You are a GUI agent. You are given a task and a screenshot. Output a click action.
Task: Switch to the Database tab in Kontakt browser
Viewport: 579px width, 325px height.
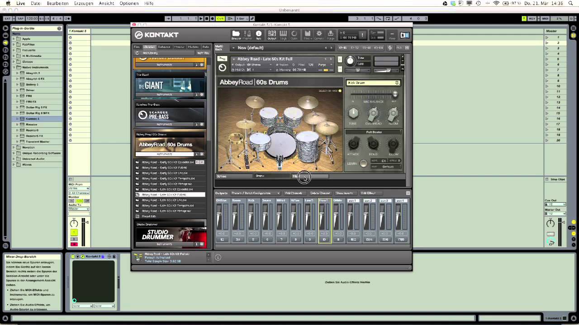(x=164, y=47)
